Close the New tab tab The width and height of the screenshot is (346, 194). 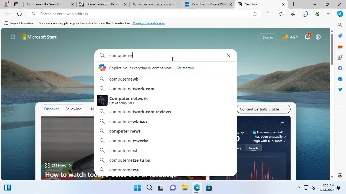(x=283, y=4)
